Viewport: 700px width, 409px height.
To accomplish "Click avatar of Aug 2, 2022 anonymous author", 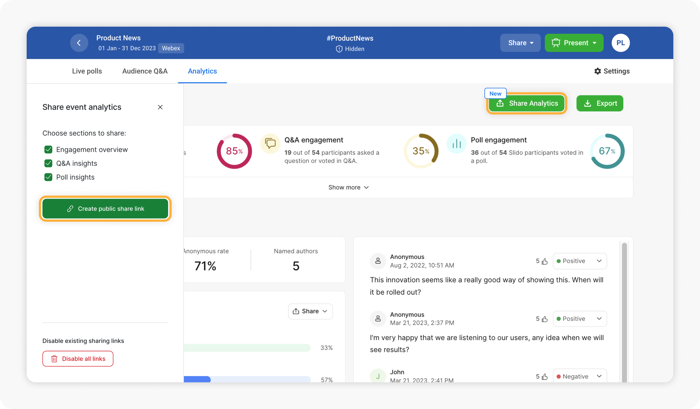I will [x=378, y=261].
